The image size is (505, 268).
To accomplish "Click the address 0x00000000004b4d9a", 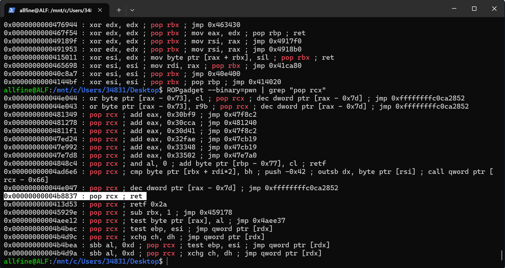I will pyautogui.click(x=41, y=253).
